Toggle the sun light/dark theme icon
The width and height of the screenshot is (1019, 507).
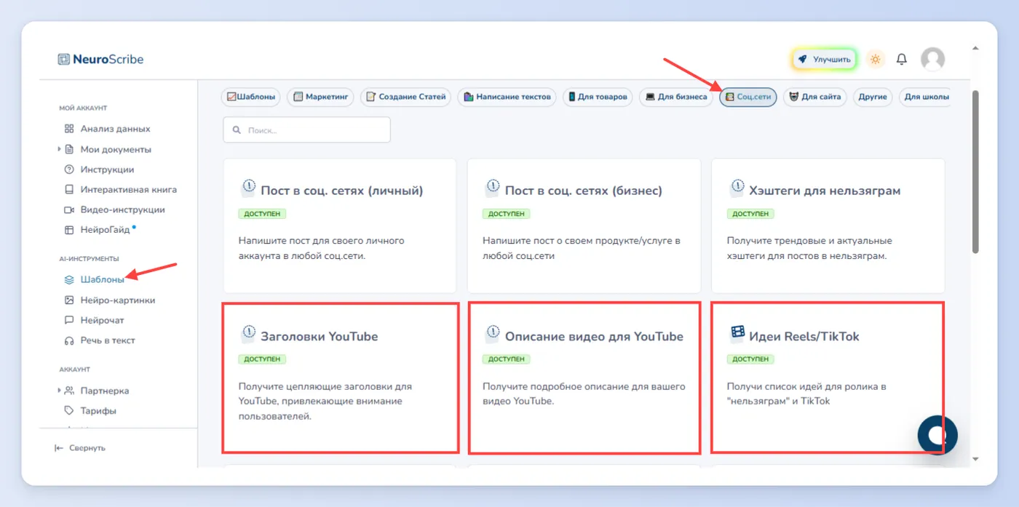tap(875, 59)
